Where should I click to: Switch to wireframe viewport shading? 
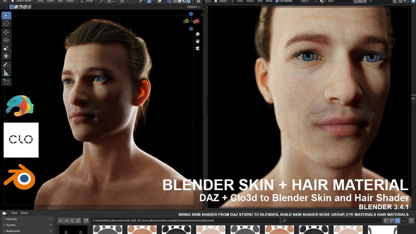tap(175, 2)
